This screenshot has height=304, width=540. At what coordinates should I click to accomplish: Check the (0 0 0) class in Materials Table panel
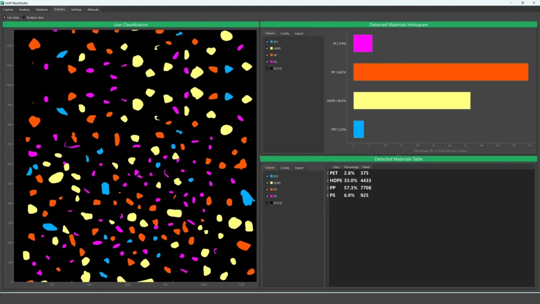(x=267, y=203)
